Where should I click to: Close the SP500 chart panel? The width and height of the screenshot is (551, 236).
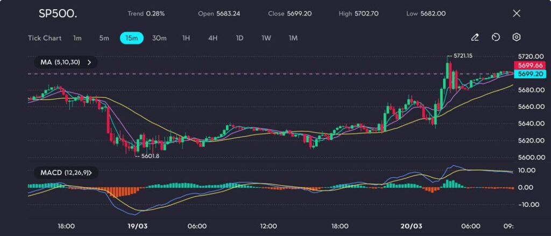pyautogui.click(x=517, y=13)
